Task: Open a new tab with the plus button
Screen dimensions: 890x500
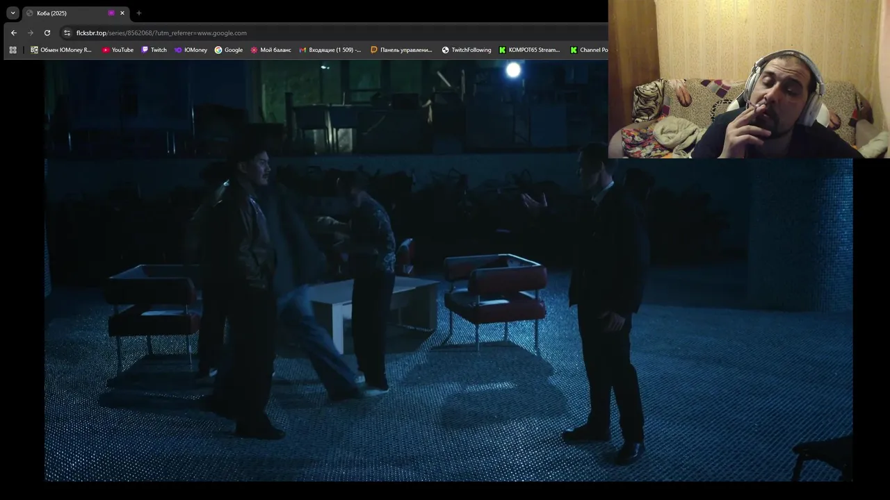Action: click(139, 13)
